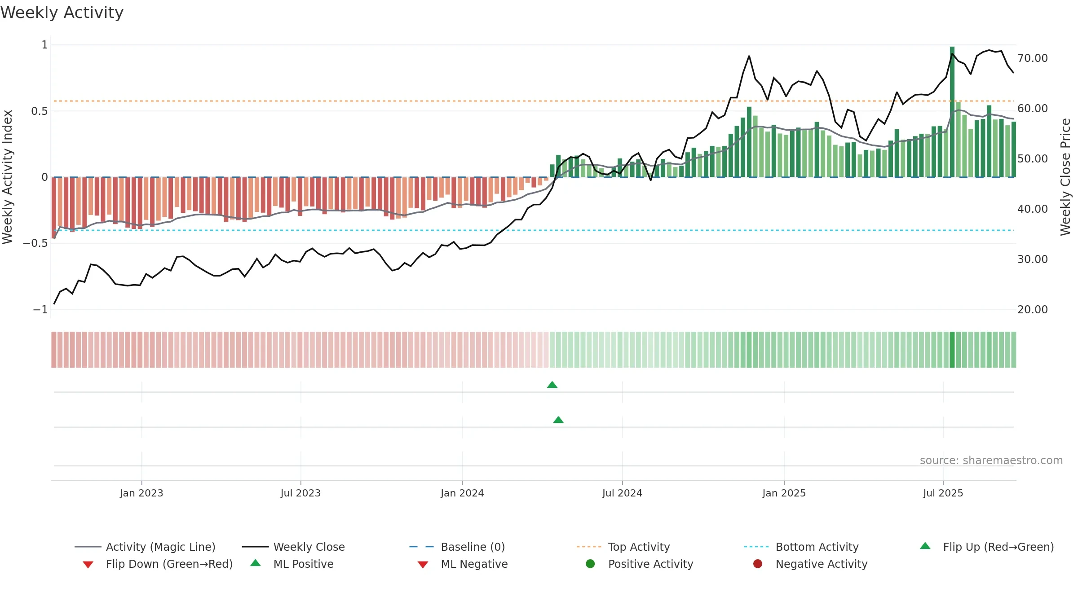Screen dimensions: 1078x606
Task: Click the Negative Activity legend label
Action: tap(822, 564)
